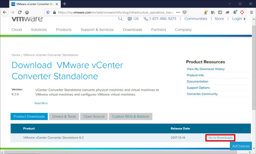The height and width of the screenshot is (154, 256).
Task: Click the version number 6.2.0
Action: 15,94
